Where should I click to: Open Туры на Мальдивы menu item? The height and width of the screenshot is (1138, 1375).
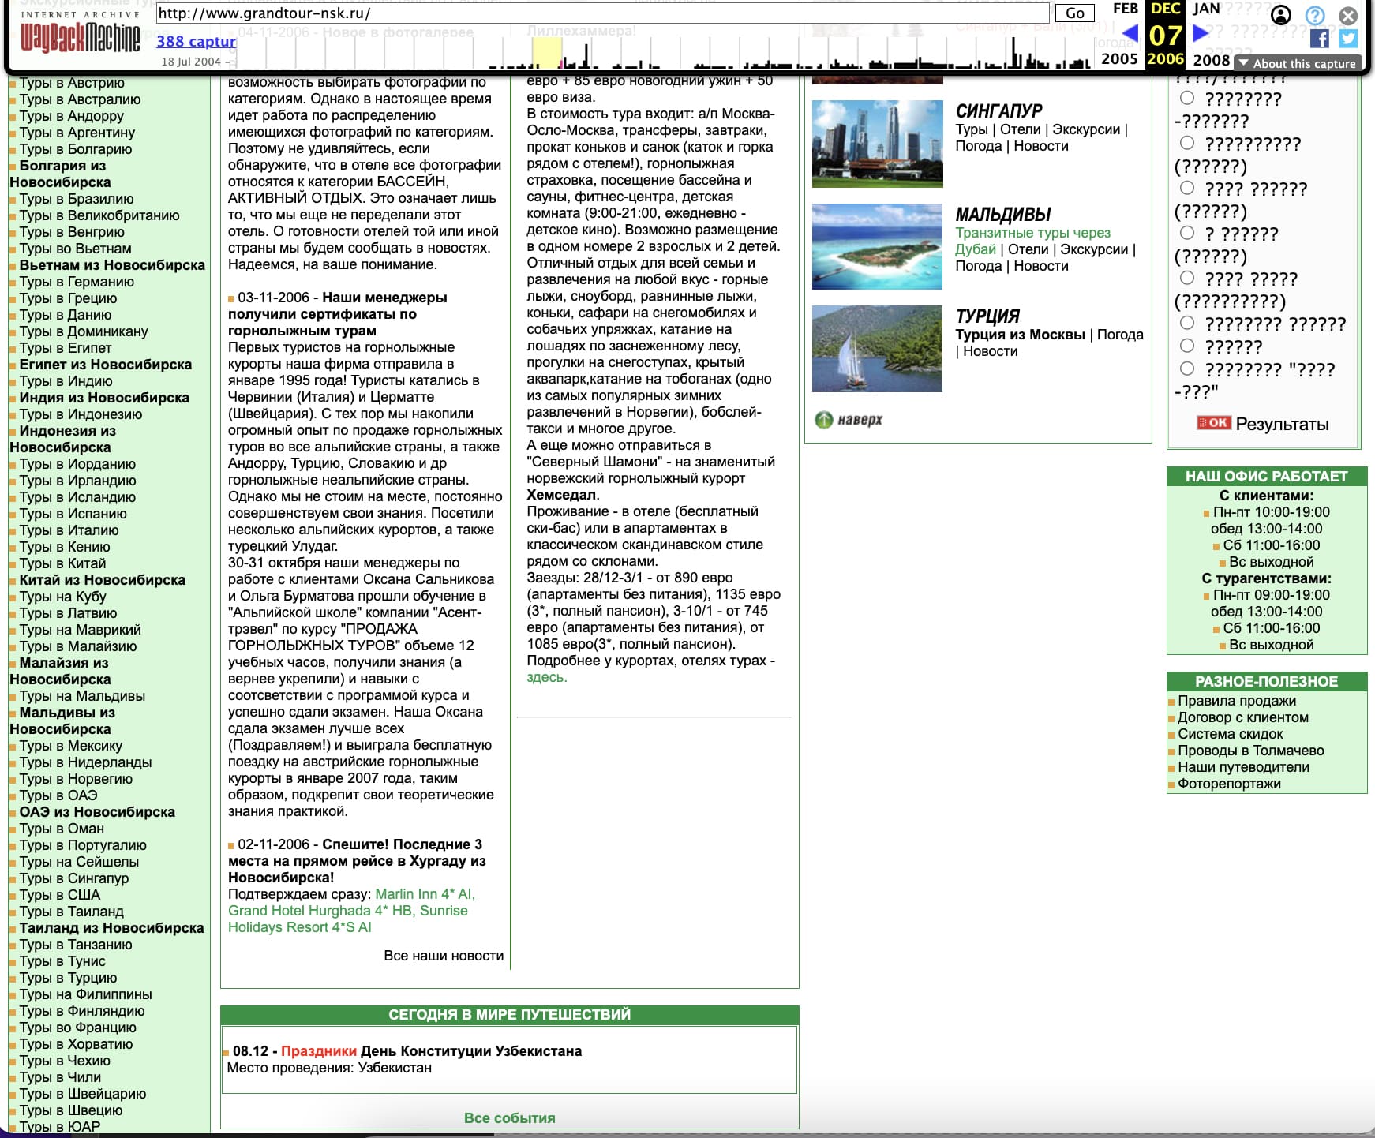click(82, 696)
